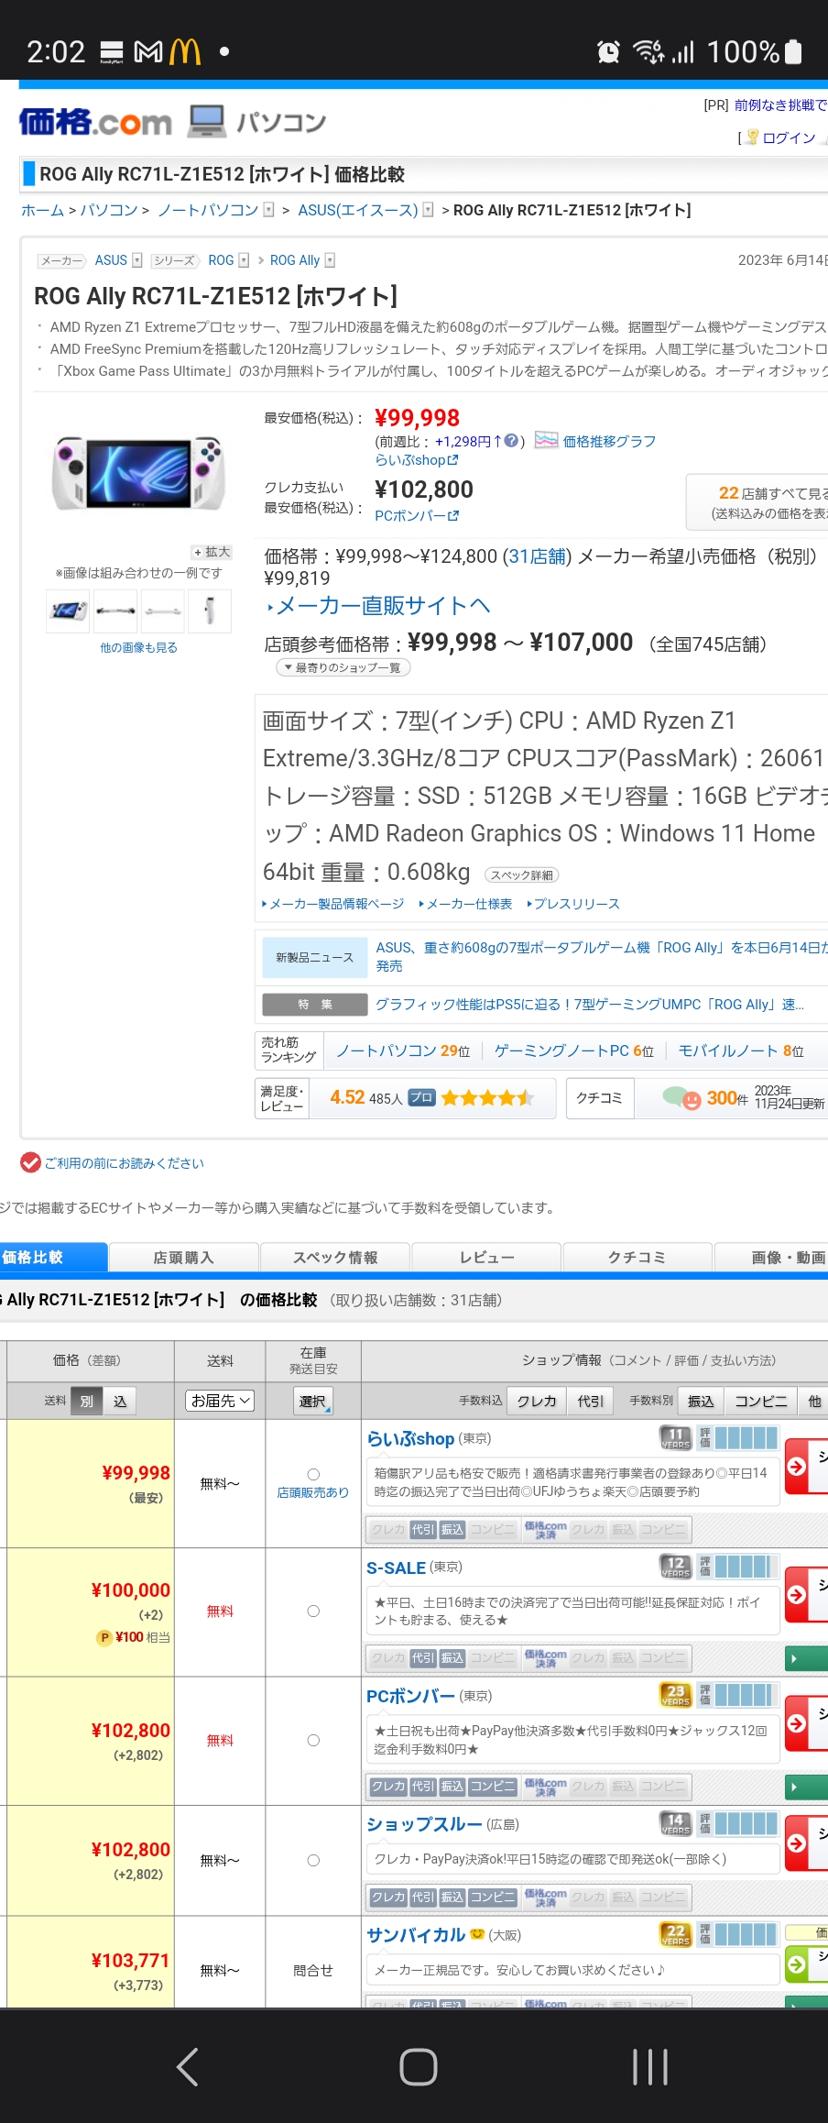Open the お届先 delivery dropdown
Image resolution: width=828 pixels, height=2123 pixels.
coord(220,1401)
